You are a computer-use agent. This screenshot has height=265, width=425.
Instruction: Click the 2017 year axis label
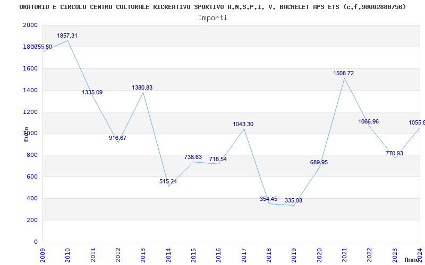click(x=244, y=255)
